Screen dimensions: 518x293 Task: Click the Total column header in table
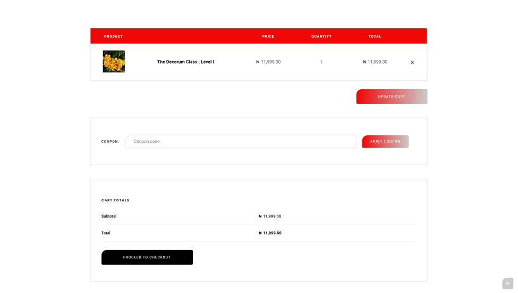tap(375, 37)
